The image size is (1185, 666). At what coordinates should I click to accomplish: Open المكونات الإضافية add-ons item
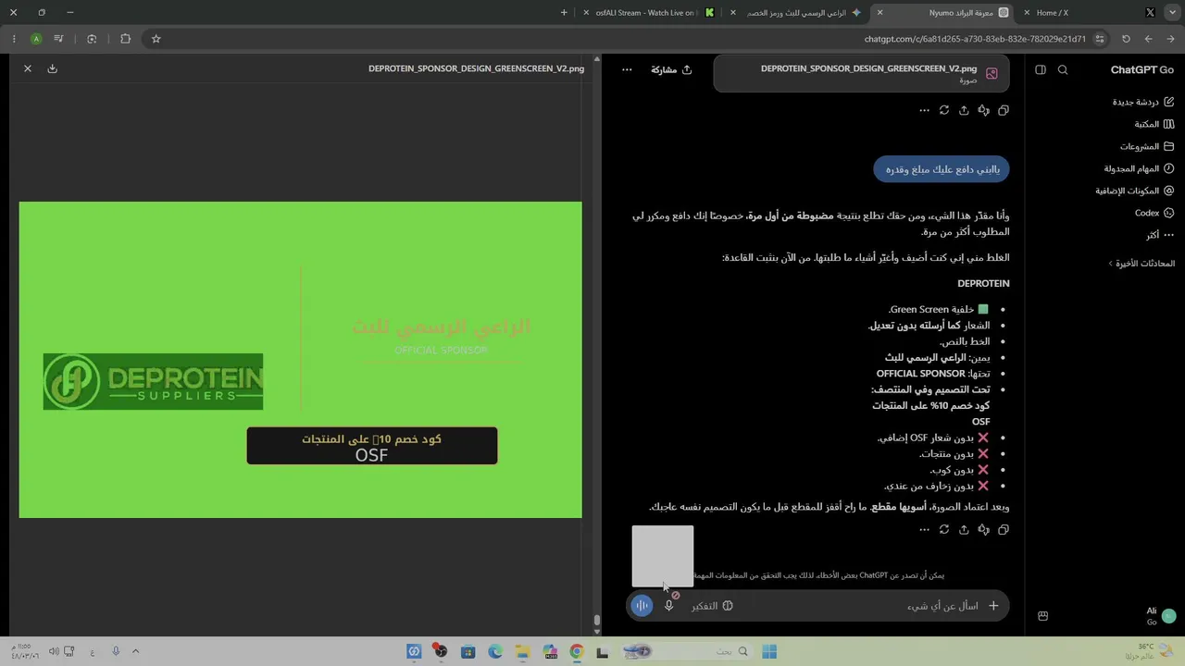1135,191
